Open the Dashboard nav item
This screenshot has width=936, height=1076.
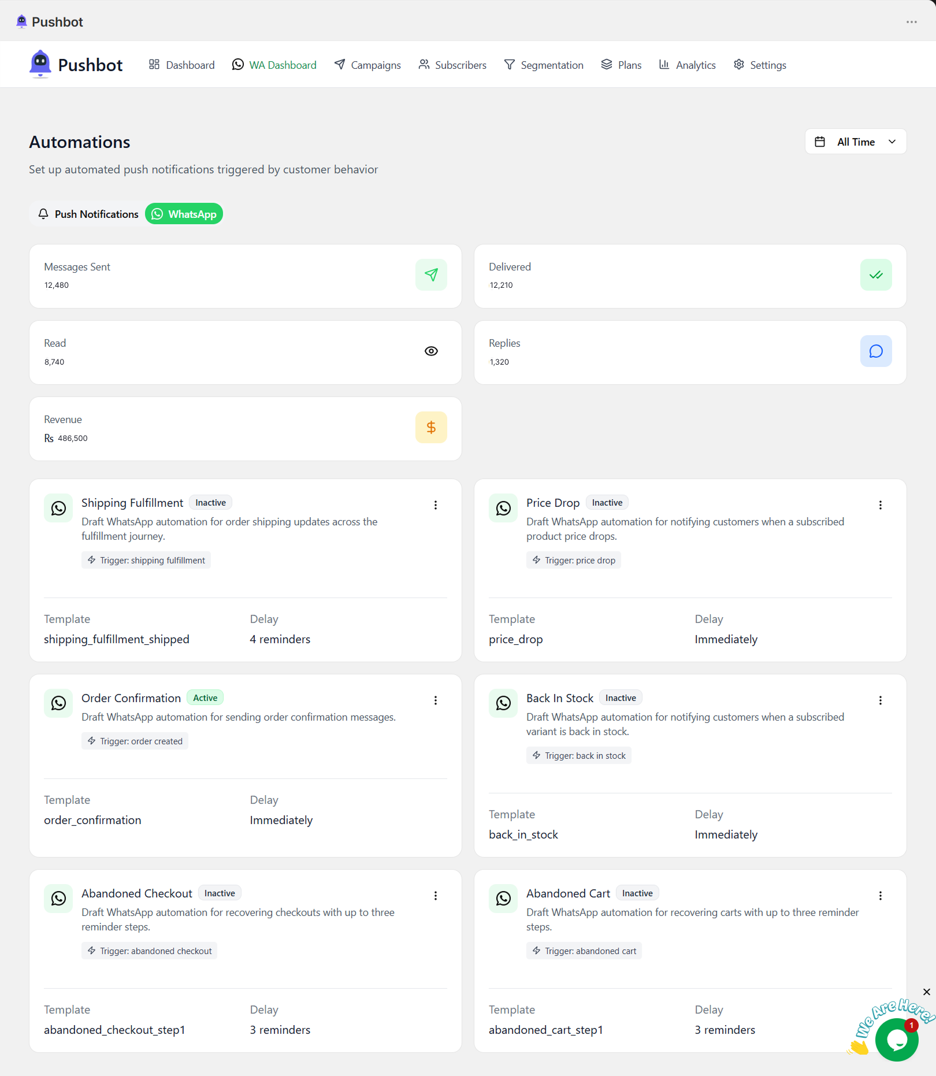(x=181, y=65)
